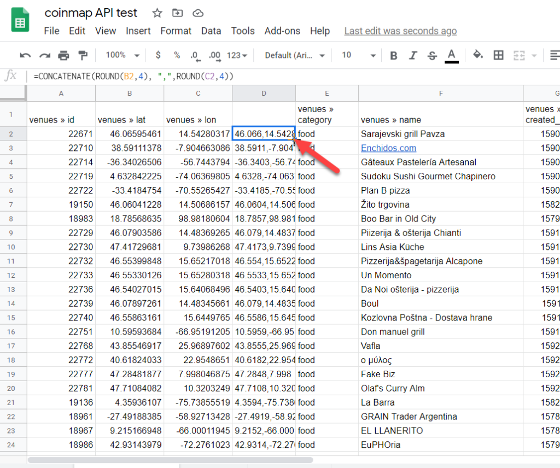The image size is (560, 468).
Task: Open the Help menu
Action: (x=319, y=31)
